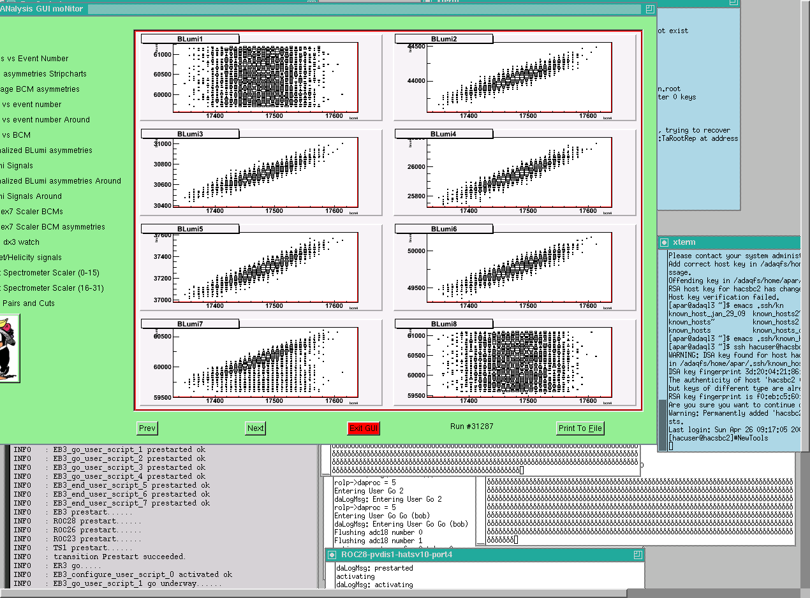Click the resize icon of the ROC28-pvdis1 window

pos(637,555)
